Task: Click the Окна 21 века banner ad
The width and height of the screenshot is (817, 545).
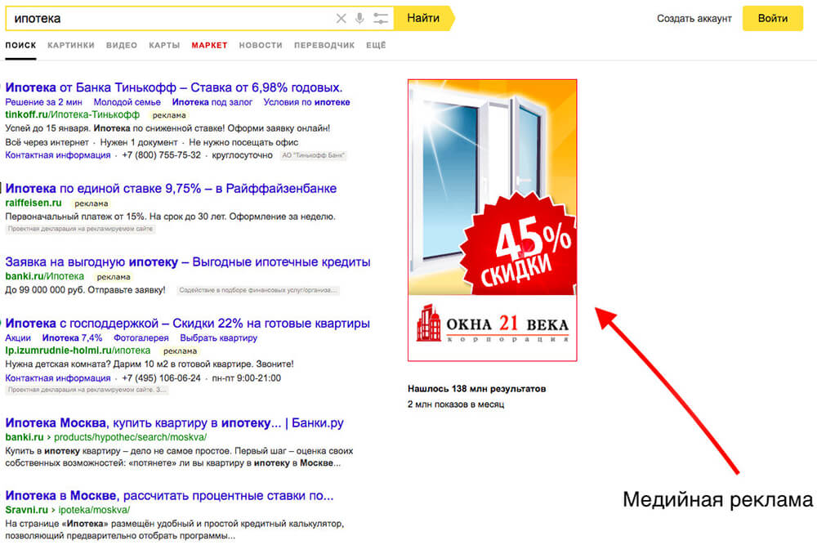Action: point(492,220)
